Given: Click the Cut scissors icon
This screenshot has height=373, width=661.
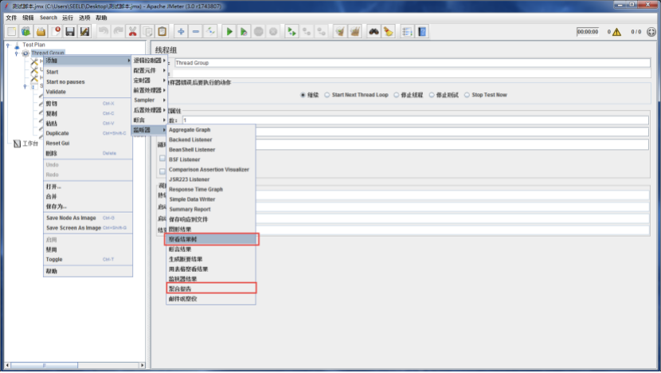Looking at the screenshot, I should coord(132,32).
